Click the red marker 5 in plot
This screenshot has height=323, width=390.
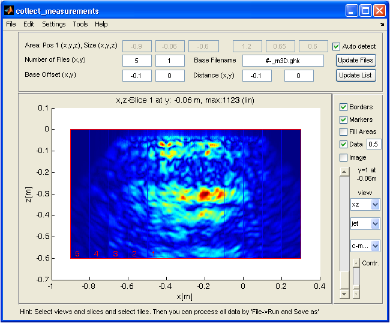[x=77, y=254]
